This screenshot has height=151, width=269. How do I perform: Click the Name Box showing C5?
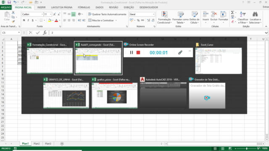9,33
